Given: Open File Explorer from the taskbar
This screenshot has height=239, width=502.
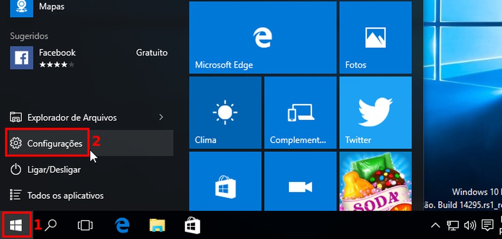Looking at the screenshot, I should pos(157,226).
